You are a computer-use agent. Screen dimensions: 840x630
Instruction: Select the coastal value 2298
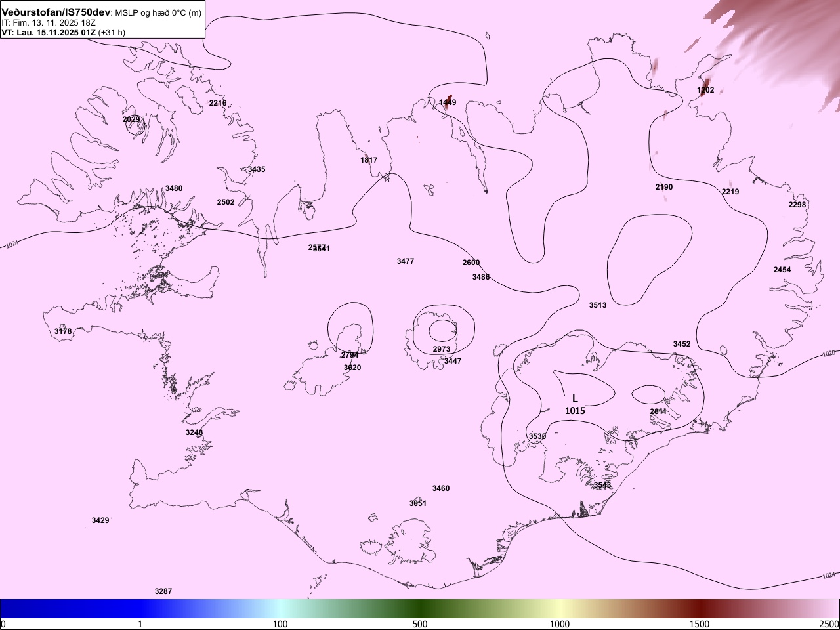797,205
